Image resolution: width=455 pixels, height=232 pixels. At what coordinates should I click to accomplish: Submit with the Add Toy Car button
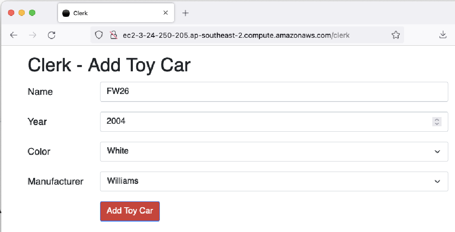(130, 211)
